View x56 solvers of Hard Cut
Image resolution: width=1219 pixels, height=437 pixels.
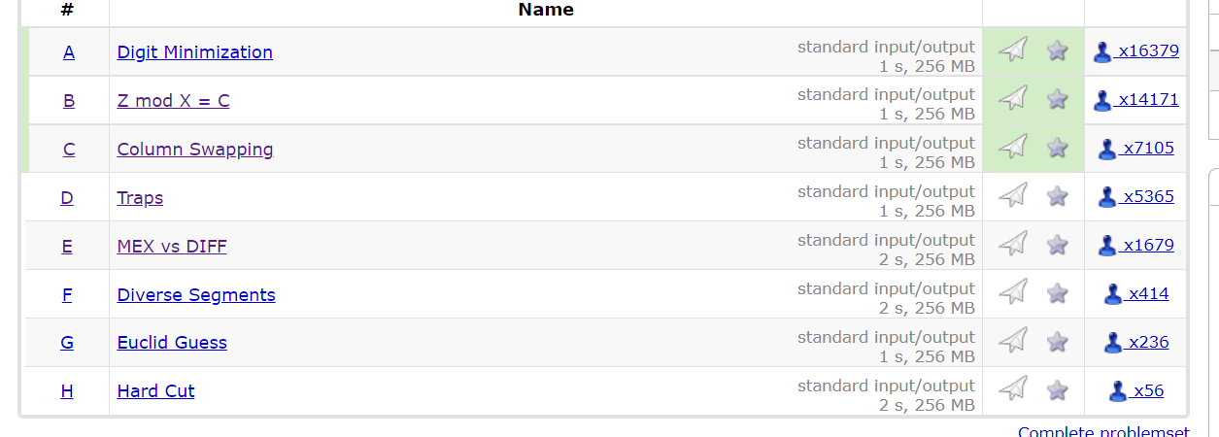coord(1135,390)
